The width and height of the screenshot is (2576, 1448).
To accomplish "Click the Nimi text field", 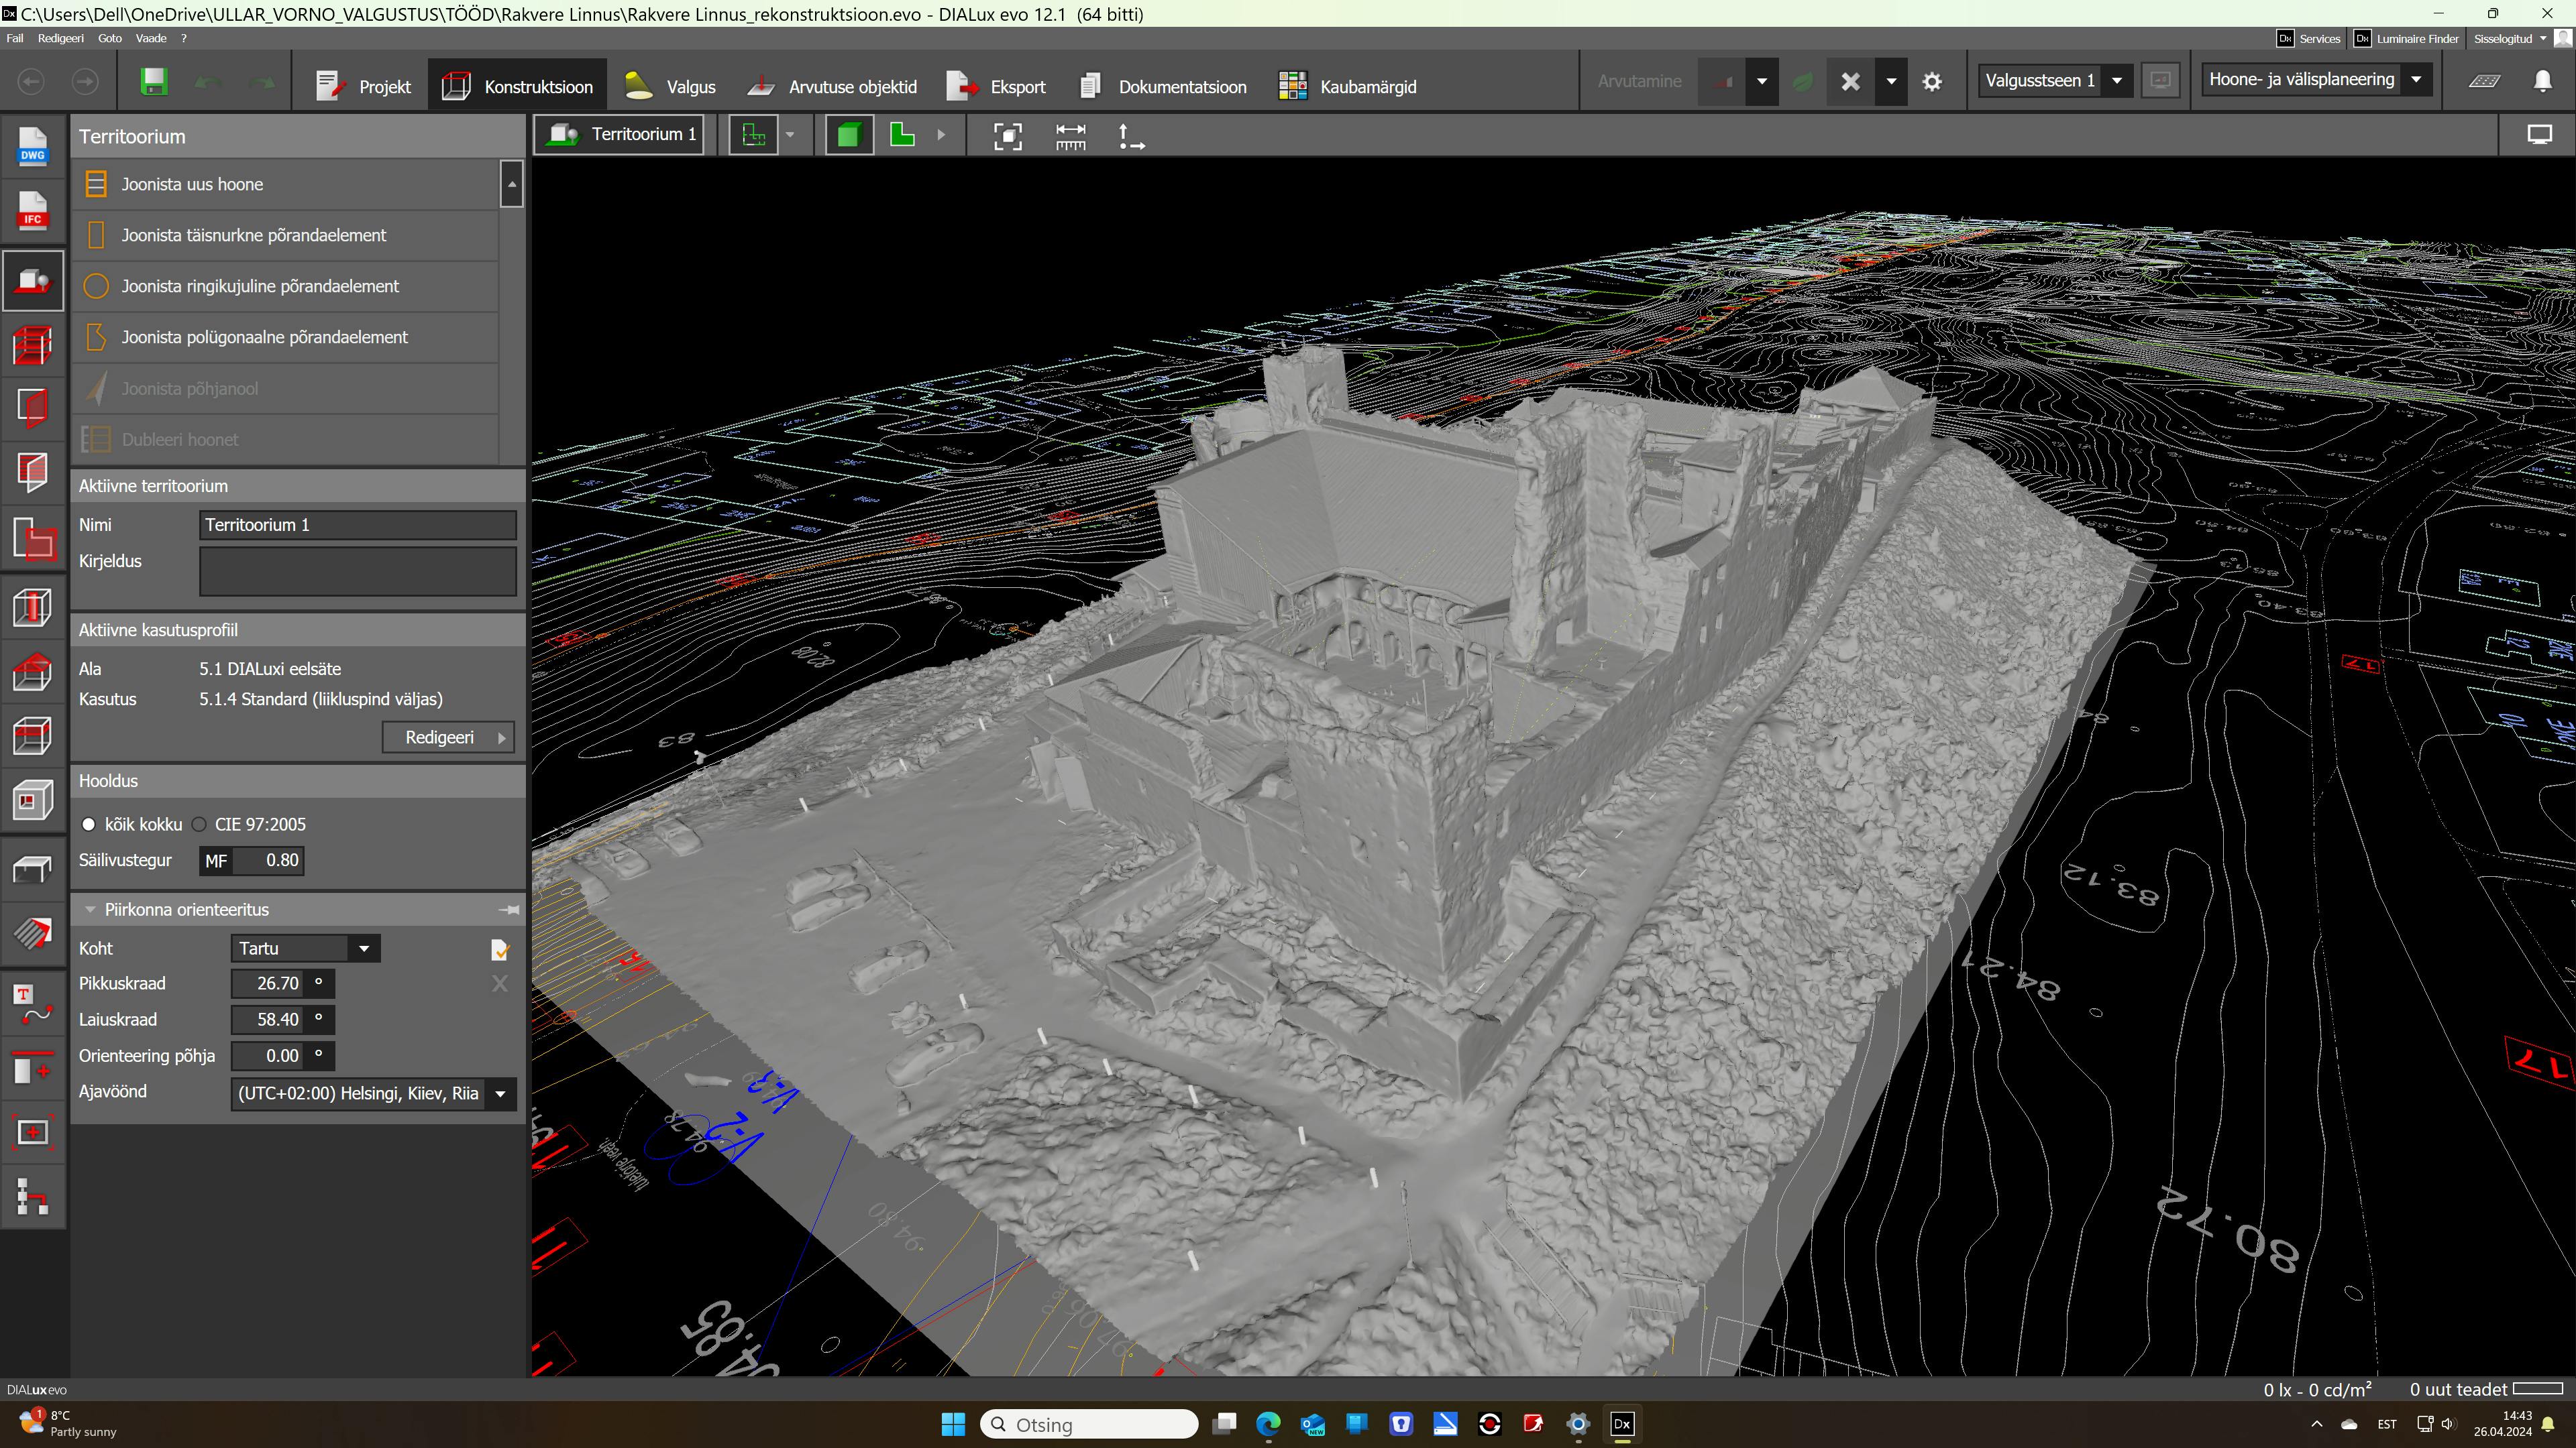I will coord(357,525).
